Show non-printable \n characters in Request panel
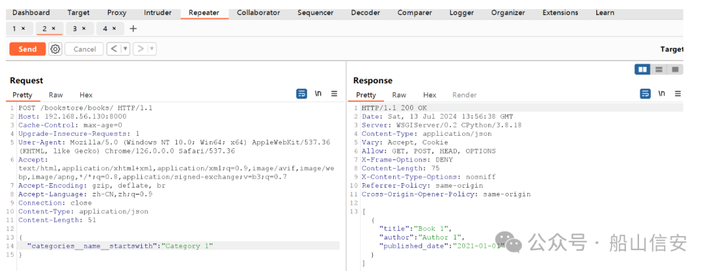 click(x=318, y=94)
